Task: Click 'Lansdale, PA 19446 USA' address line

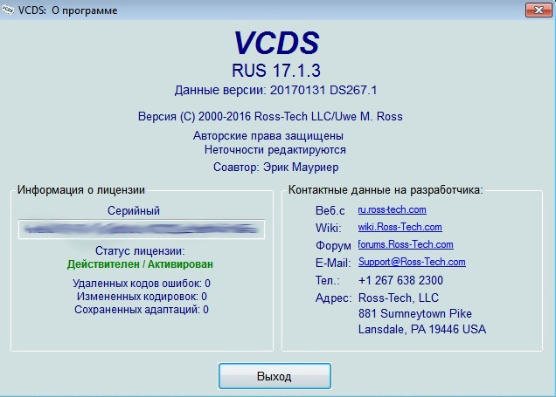Action: click(422, 330)
